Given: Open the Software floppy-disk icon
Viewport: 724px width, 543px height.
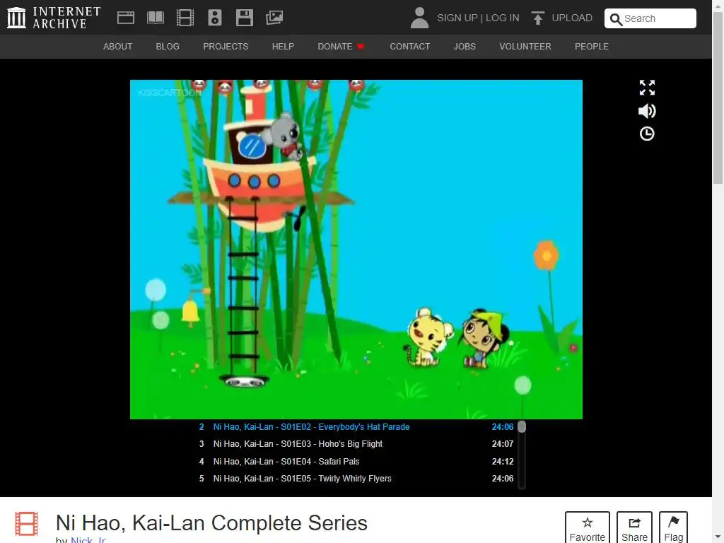Looking at the screenshot, I should 244,18.
